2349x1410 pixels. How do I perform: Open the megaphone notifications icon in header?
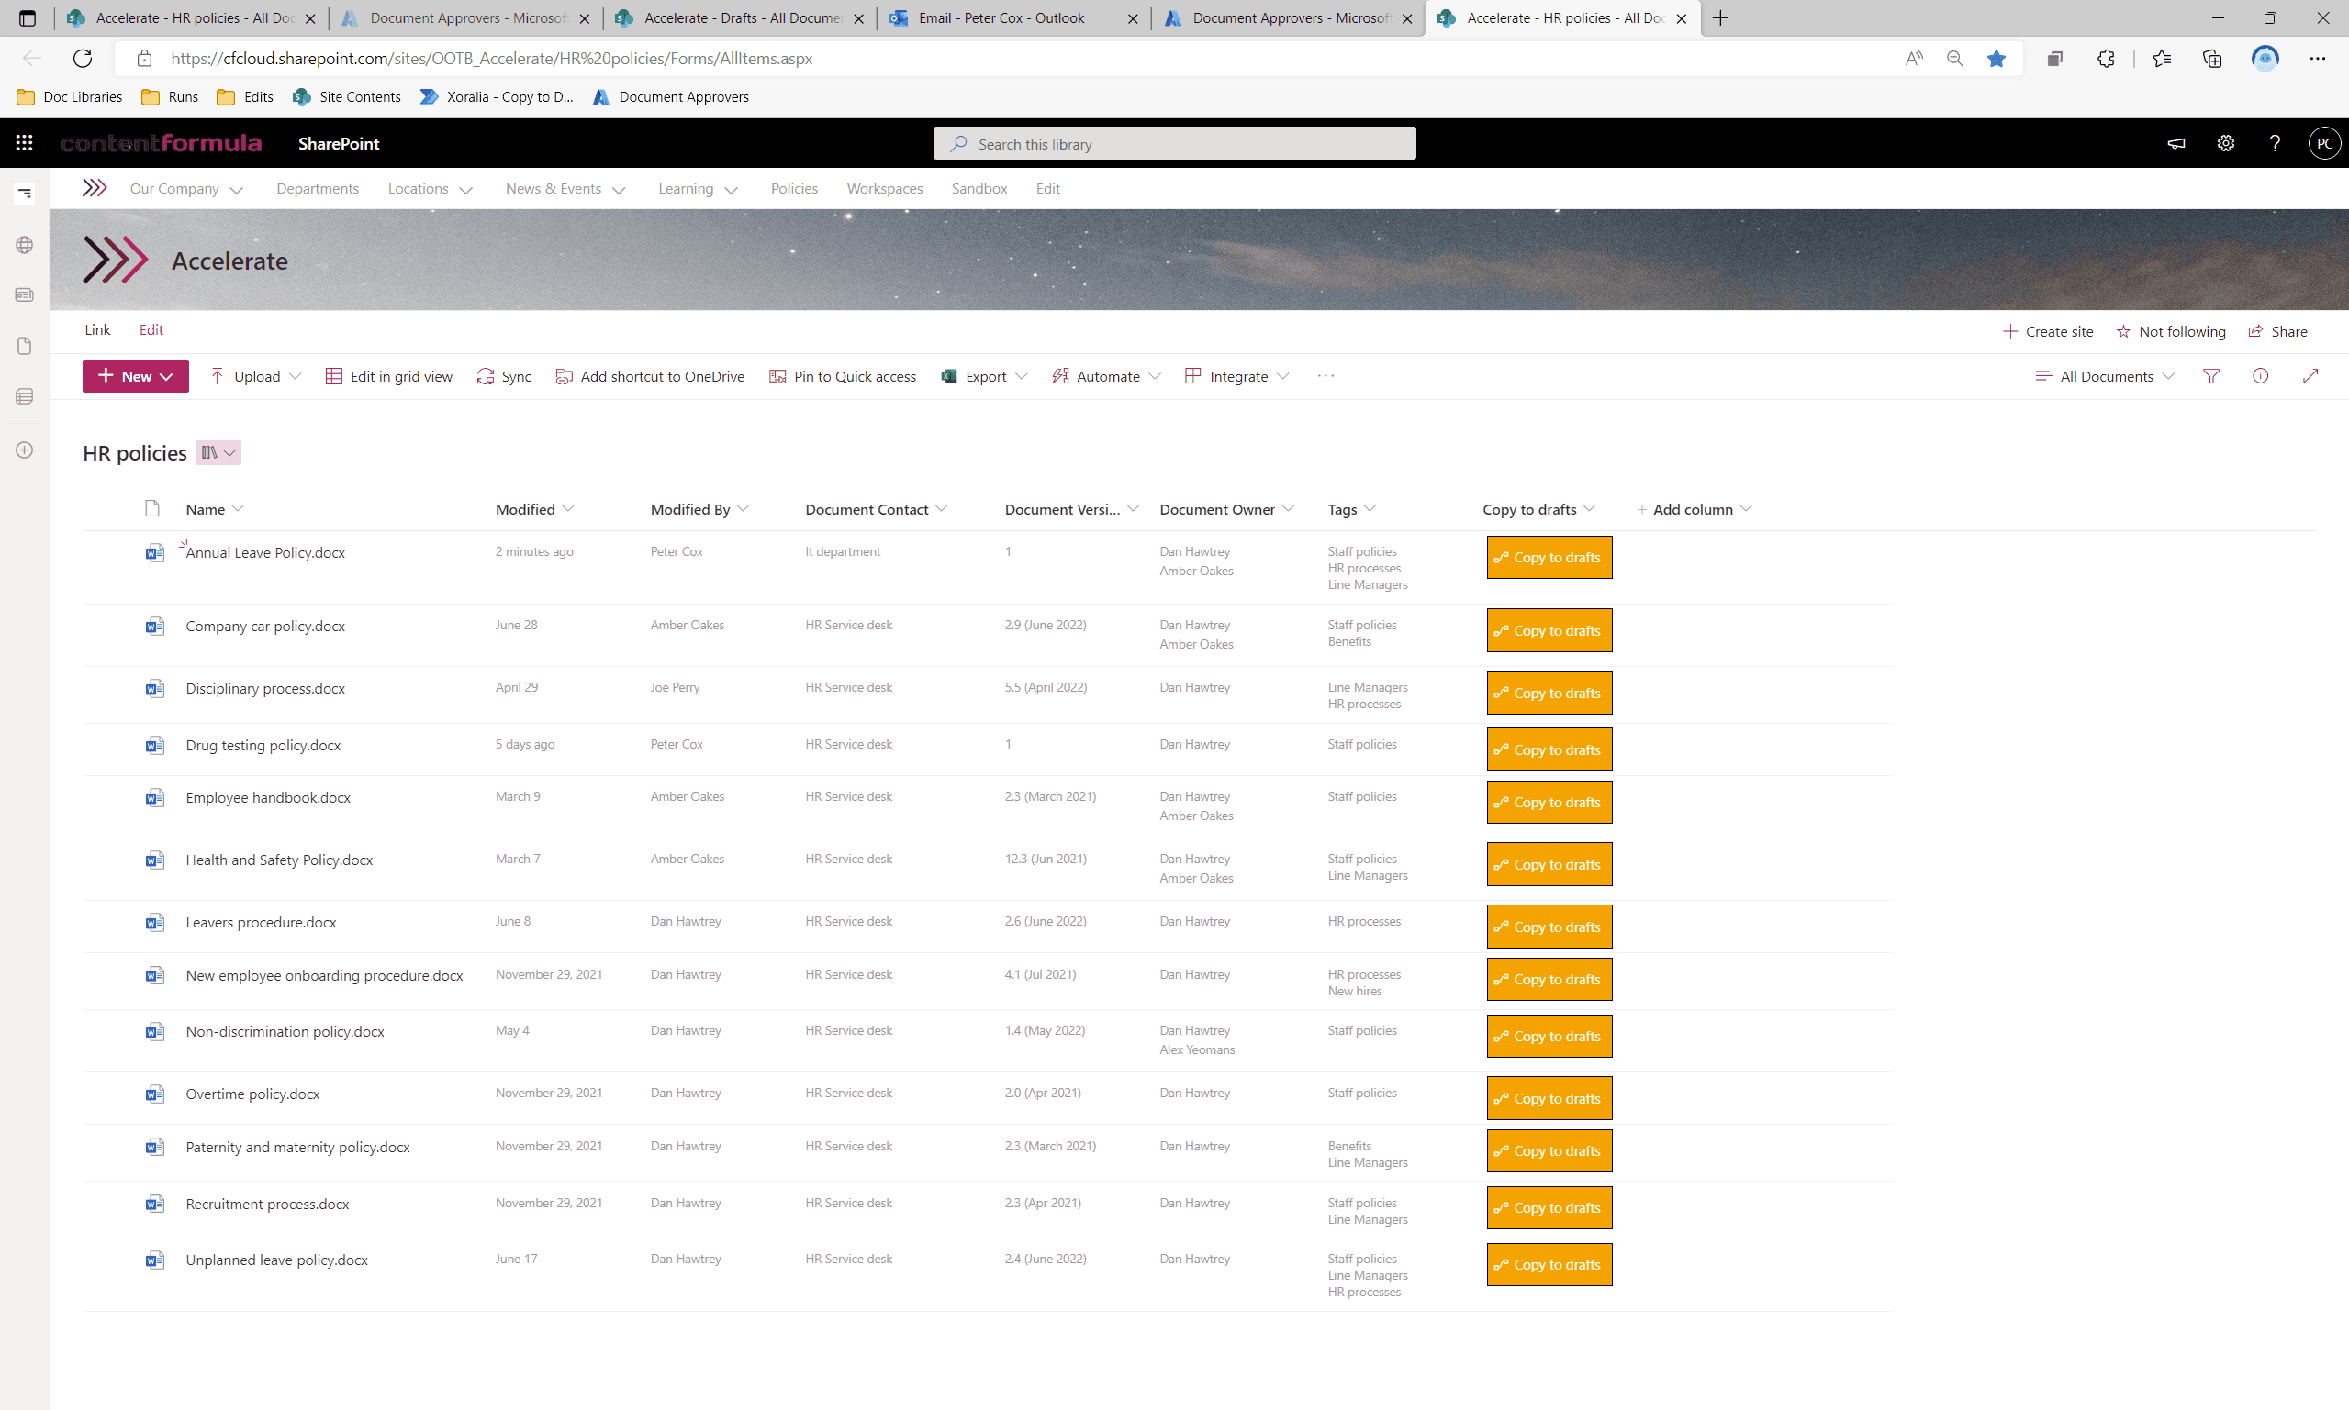tap(2176, 143)
